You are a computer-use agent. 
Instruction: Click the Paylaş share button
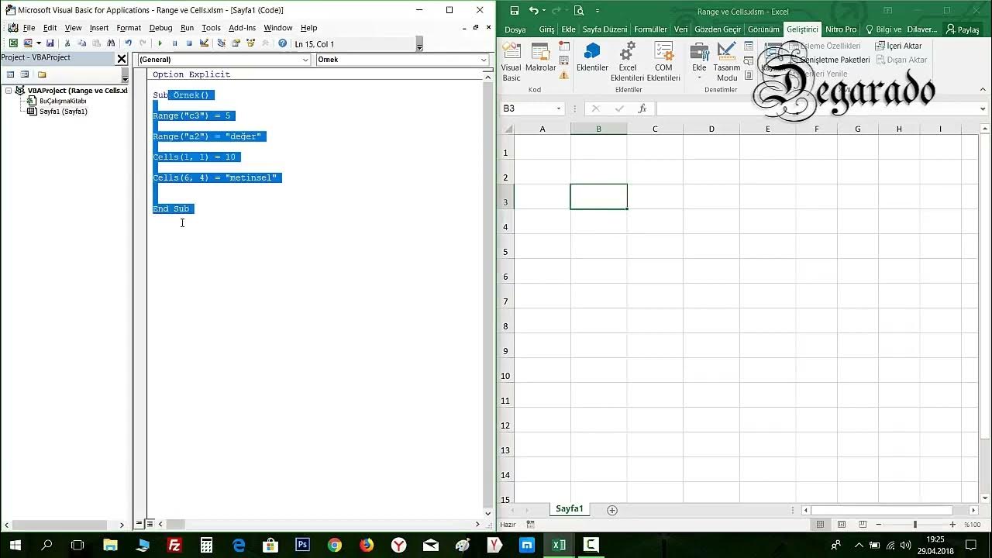tap(963, 29)
